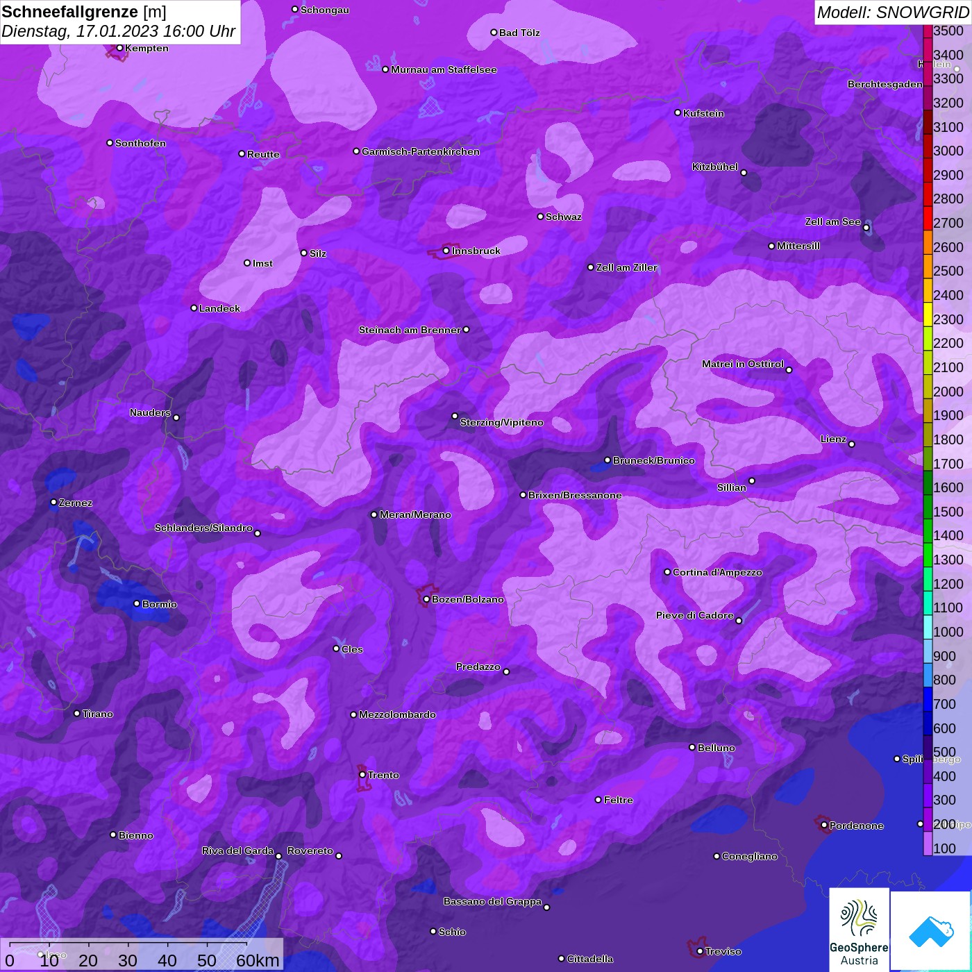Click the Feltre location dot
Screen dimensions: 972x972
pos(598,800)
